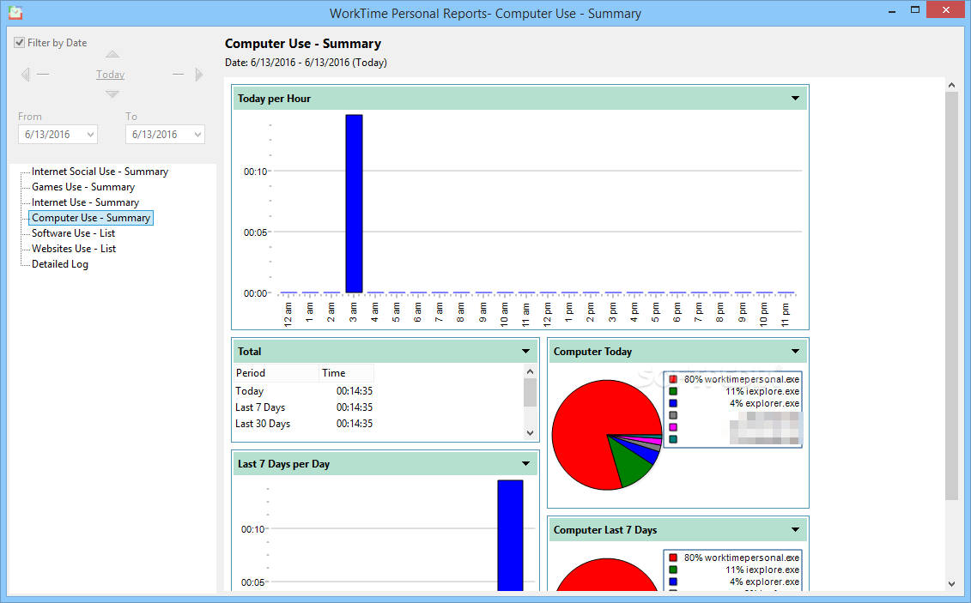Open Software Use - List report
The image size is (971, 603).
73,233
